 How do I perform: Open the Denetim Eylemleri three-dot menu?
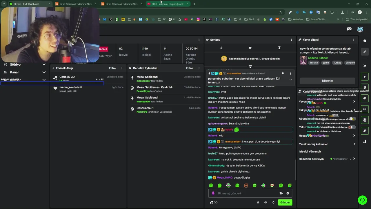tap(199, 68)
